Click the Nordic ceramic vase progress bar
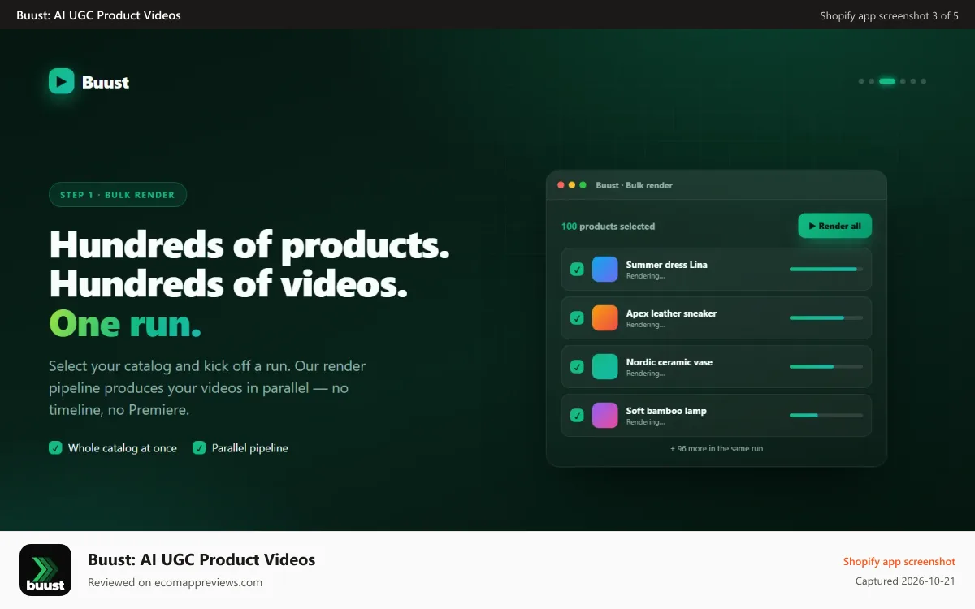The height and width of the screenshot is (609, 975). coord(826,366)
